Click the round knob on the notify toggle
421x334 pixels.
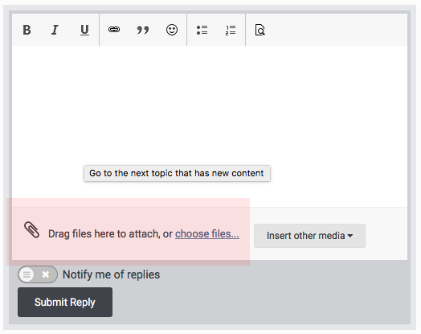pos(27,274)
